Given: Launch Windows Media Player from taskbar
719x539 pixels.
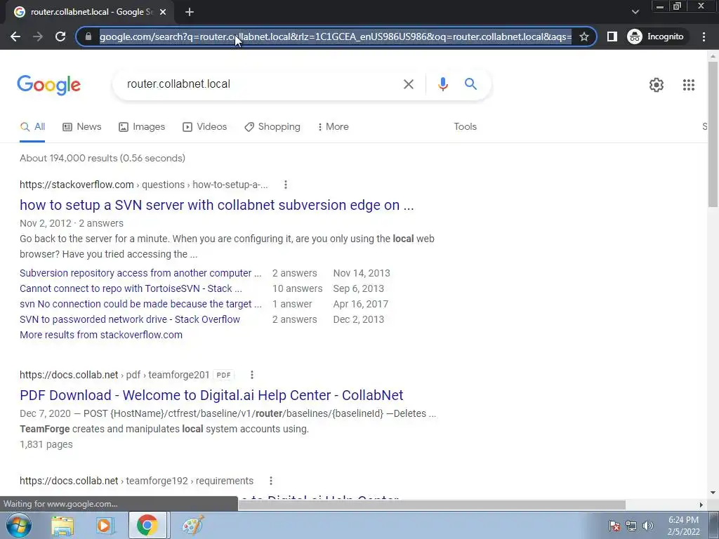Looking at the screenshot, I should [104, 526].
